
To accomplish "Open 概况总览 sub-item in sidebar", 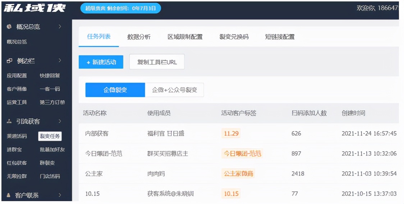I will pos(17,42).
